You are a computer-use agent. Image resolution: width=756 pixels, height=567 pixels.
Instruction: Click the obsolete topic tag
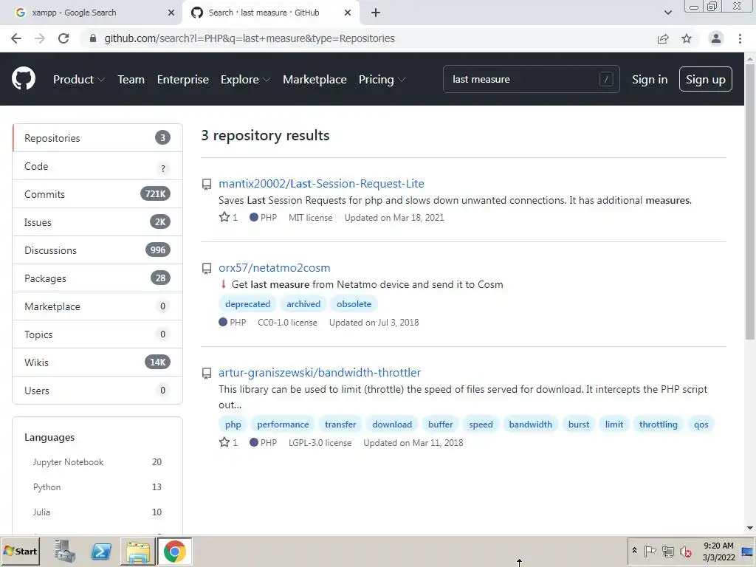tap(354, 303)
